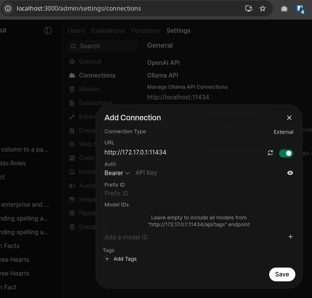Click the install app icon in address bar
312x298 pixels.
coord(249,9)
